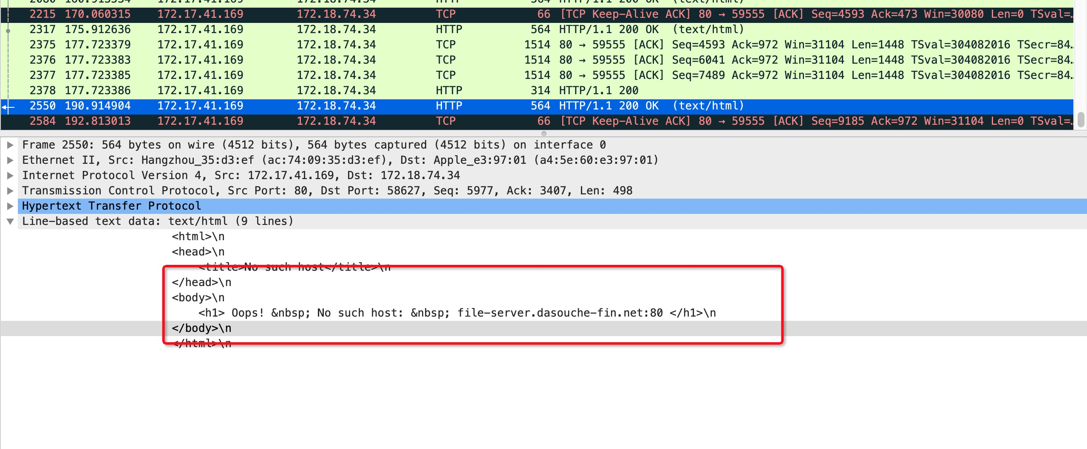
Task: Expand the Internet Protocol Version 4 section
Action: click(x=11, y=175)
